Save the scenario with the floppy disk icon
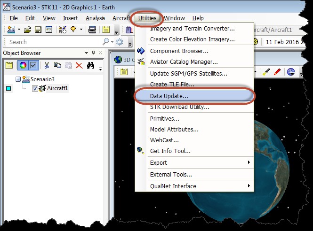313x231 pixels. pyautogui.click(x=38, y=30)
